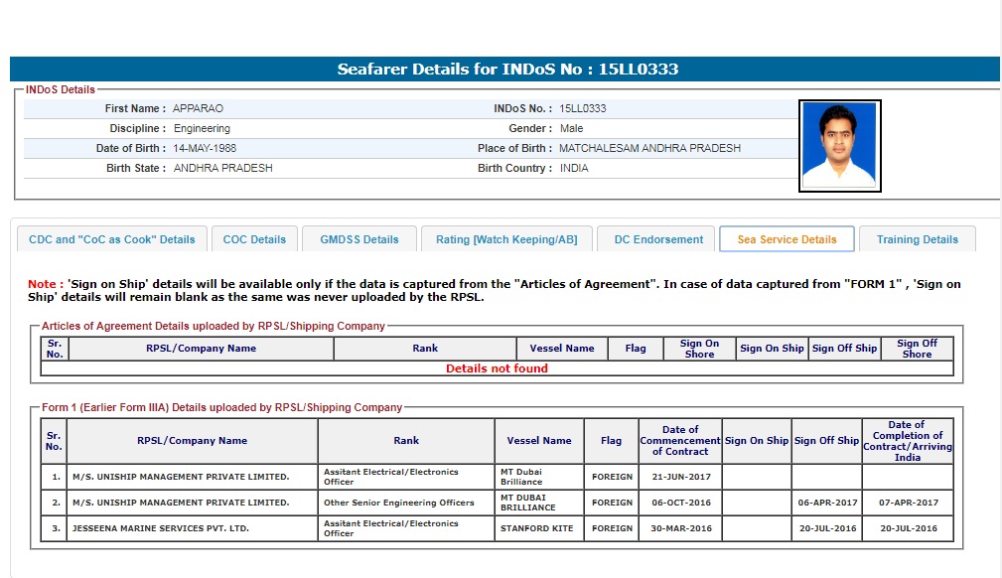
Task: Click the Sea Service Details tab
Action: coord(787,239)
